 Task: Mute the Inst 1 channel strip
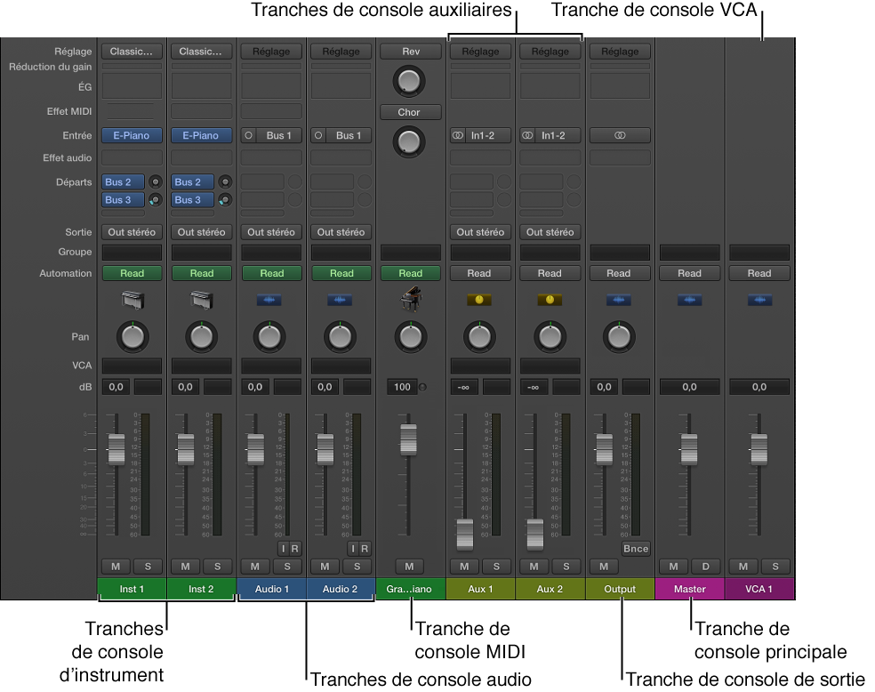click(115, 567)
